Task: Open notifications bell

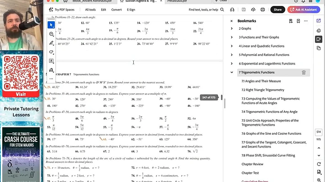Action: pos(303,1)
